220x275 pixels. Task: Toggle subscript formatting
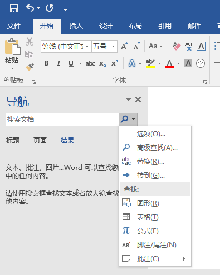(x=102, y=64)
